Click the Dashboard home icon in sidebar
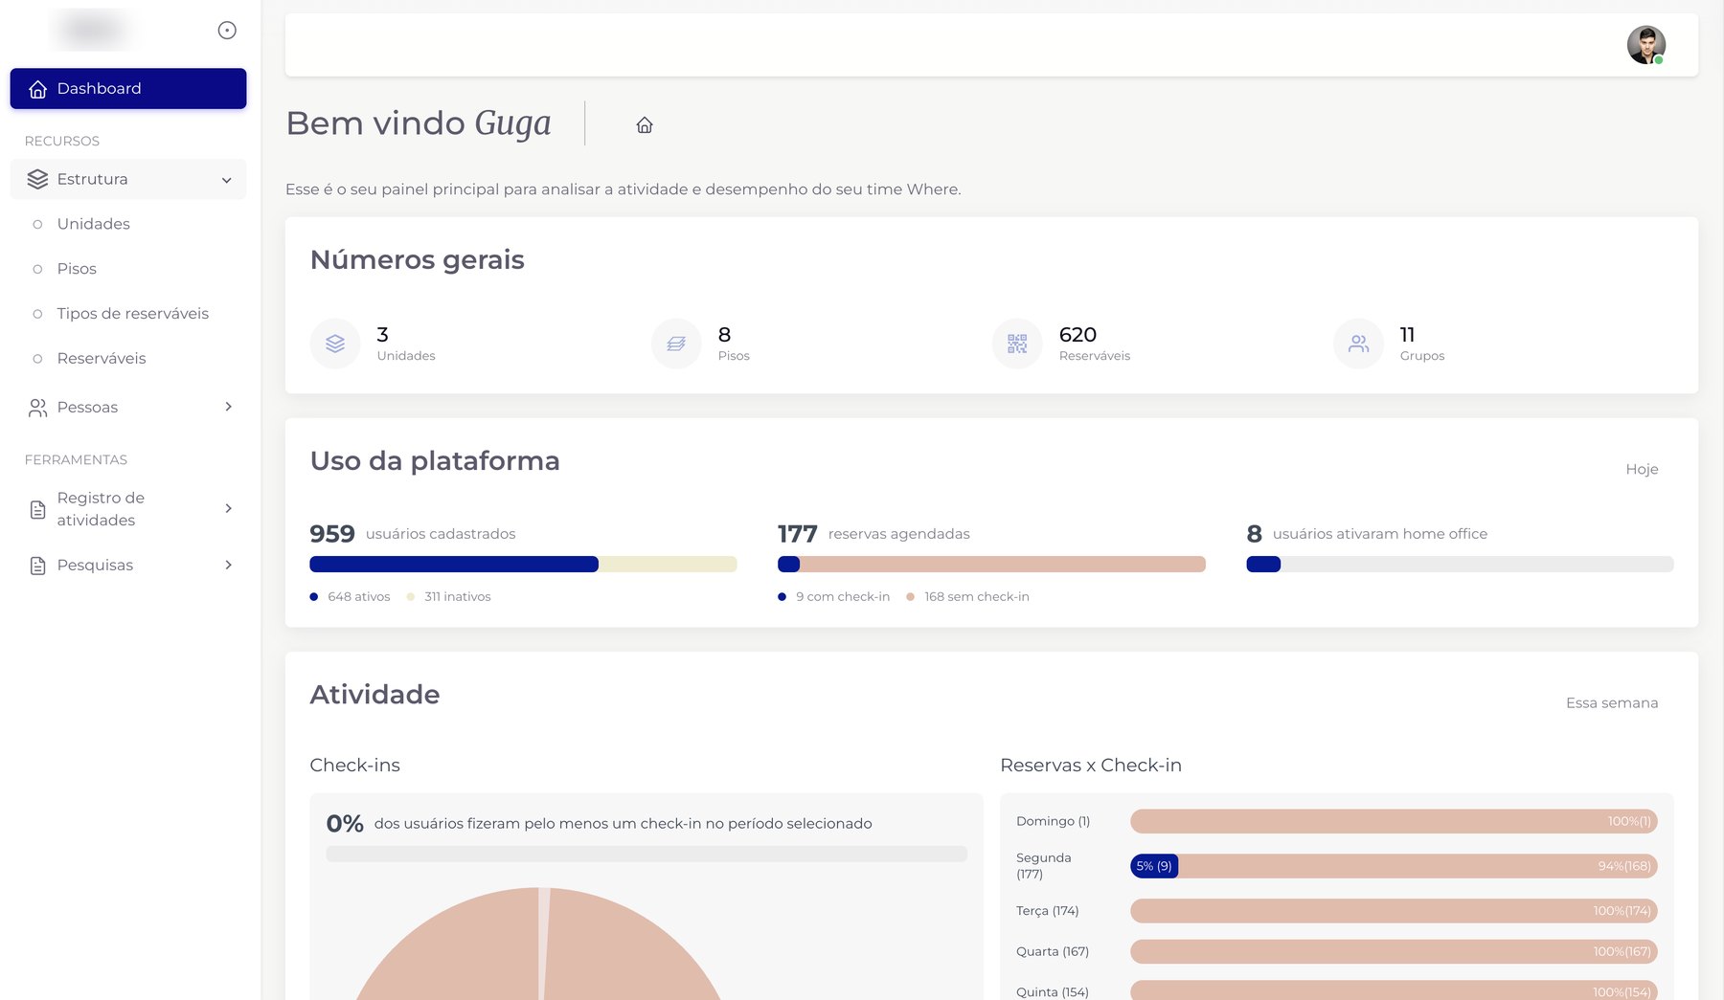This screenshot has height=1000, width=1724. tap(37, 89)
